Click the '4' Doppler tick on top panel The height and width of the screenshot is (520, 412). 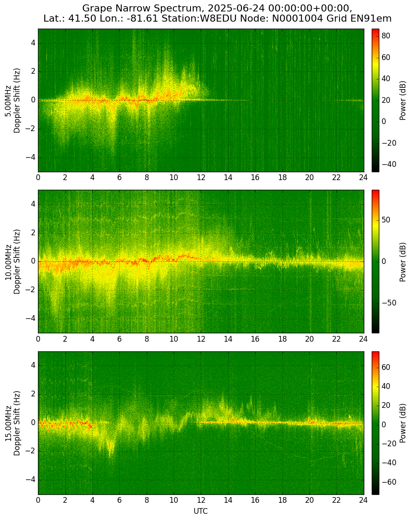pyautogui.click(x=34, y=43)
